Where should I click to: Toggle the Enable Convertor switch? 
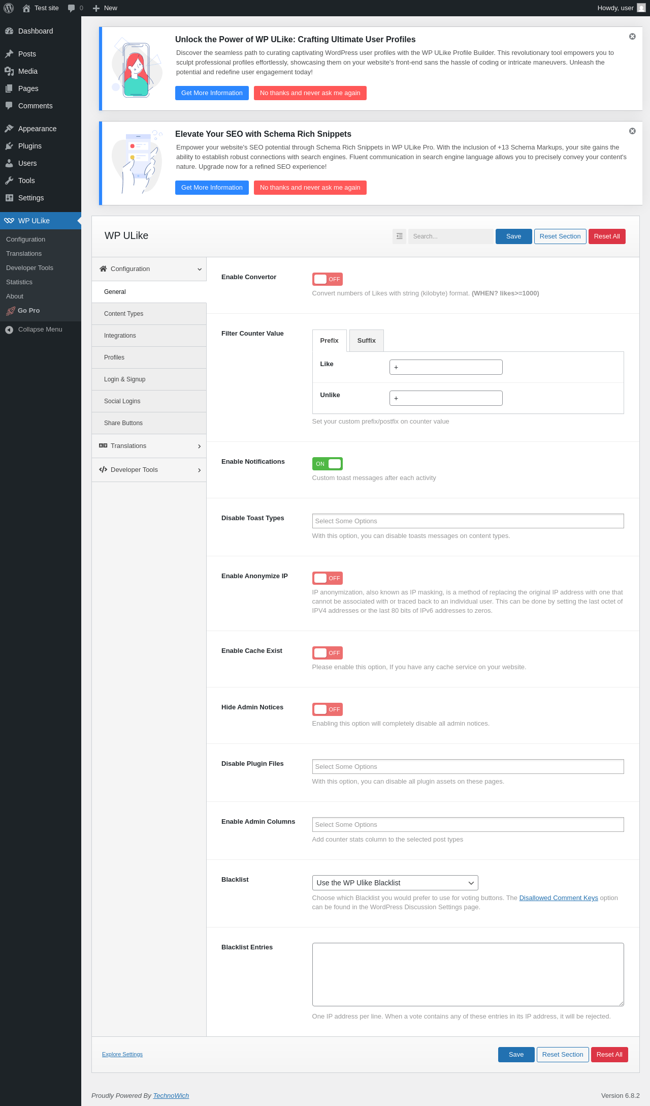click(328, 279)
